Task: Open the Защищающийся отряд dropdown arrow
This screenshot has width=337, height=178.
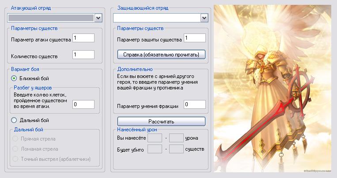Action: (204, 18)
